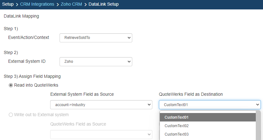
Task: Open the Event/Action/Context dropdown
Action: pyautogui.click(x=96, y=38)
